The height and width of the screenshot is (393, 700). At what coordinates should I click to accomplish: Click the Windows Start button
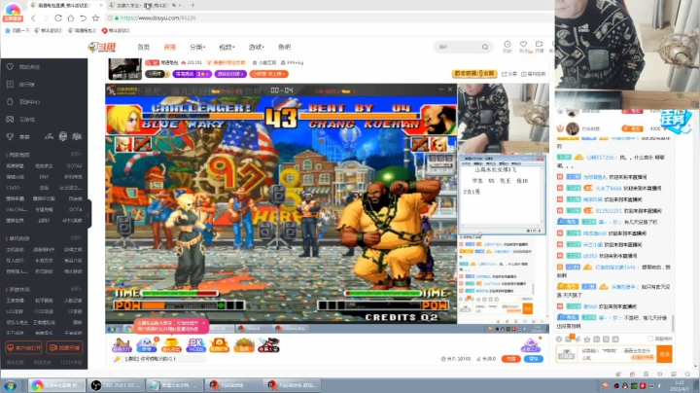coord(11,385)
